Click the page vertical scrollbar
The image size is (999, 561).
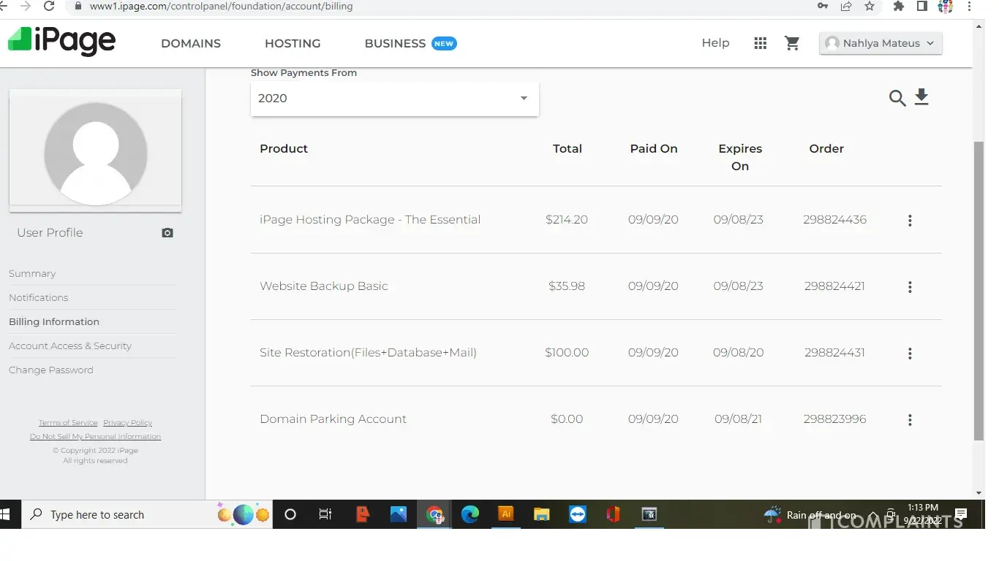pos(979,292)
